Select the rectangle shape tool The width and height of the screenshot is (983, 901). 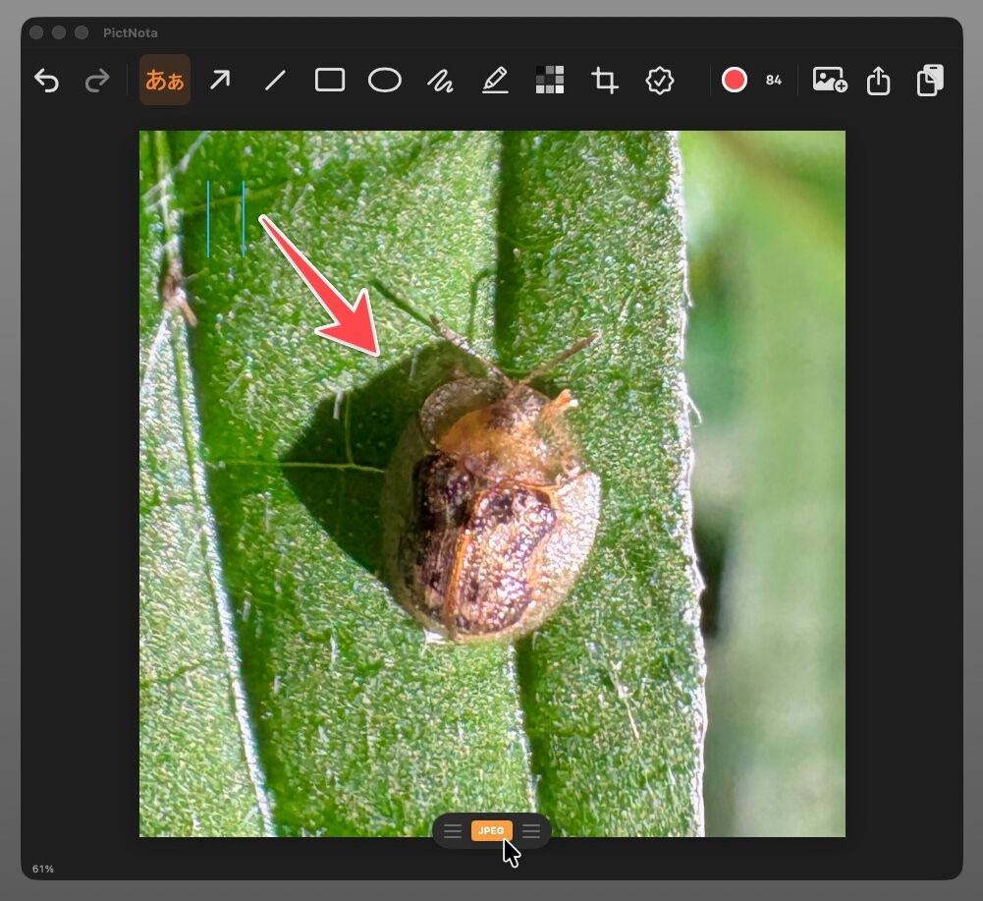click(x=330, y=81)
